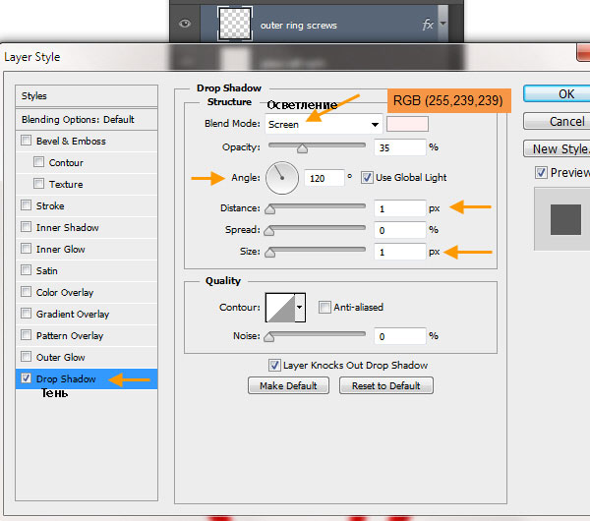590x521 pixels.
Task: Enable the Contour sub-effect checkbox
Action: 38,162
